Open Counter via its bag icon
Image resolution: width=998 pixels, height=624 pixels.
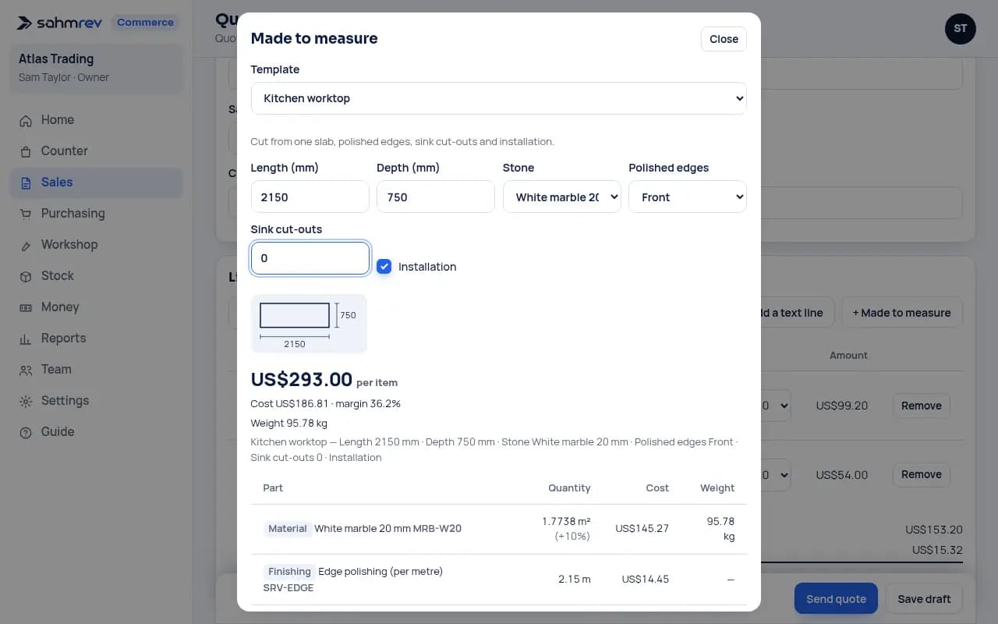26,151
